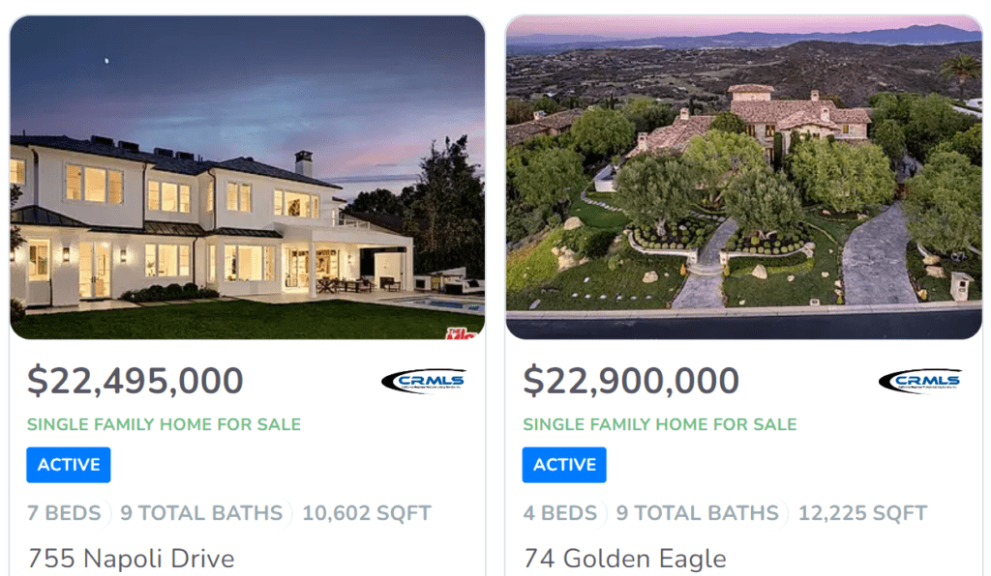Select the $22,900,000 price

(x=631, y=382)
